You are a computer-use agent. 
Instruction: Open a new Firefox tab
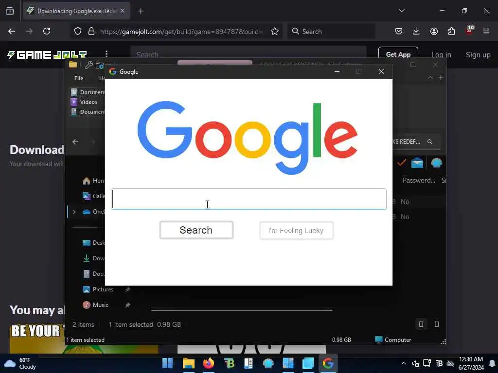(x=141, y=11)
